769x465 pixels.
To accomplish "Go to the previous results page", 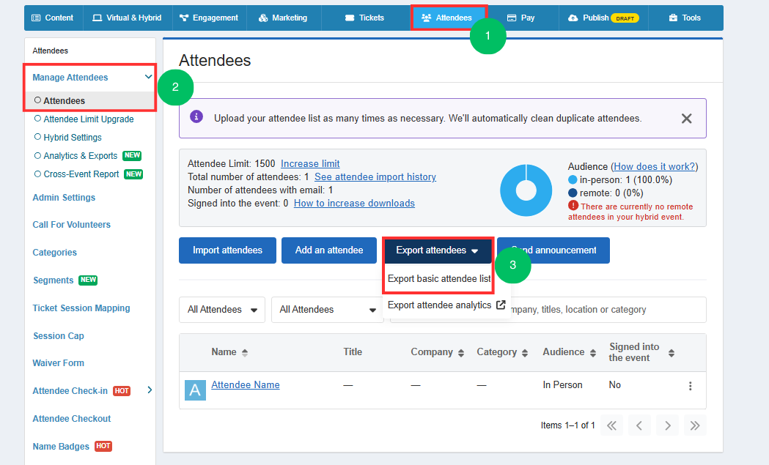I will 639,425.
